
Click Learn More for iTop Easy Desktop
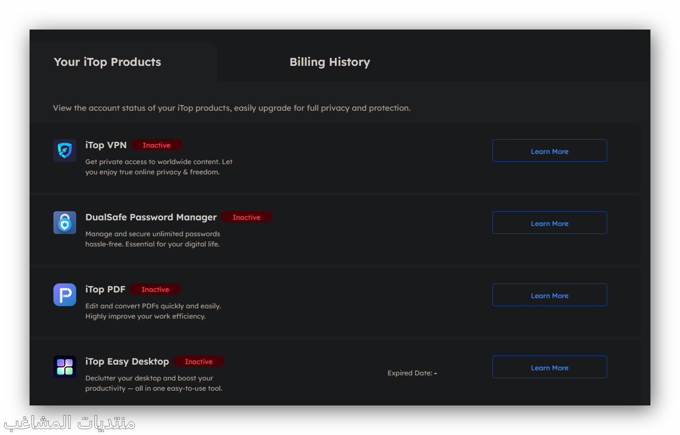[x=549, y=367]
